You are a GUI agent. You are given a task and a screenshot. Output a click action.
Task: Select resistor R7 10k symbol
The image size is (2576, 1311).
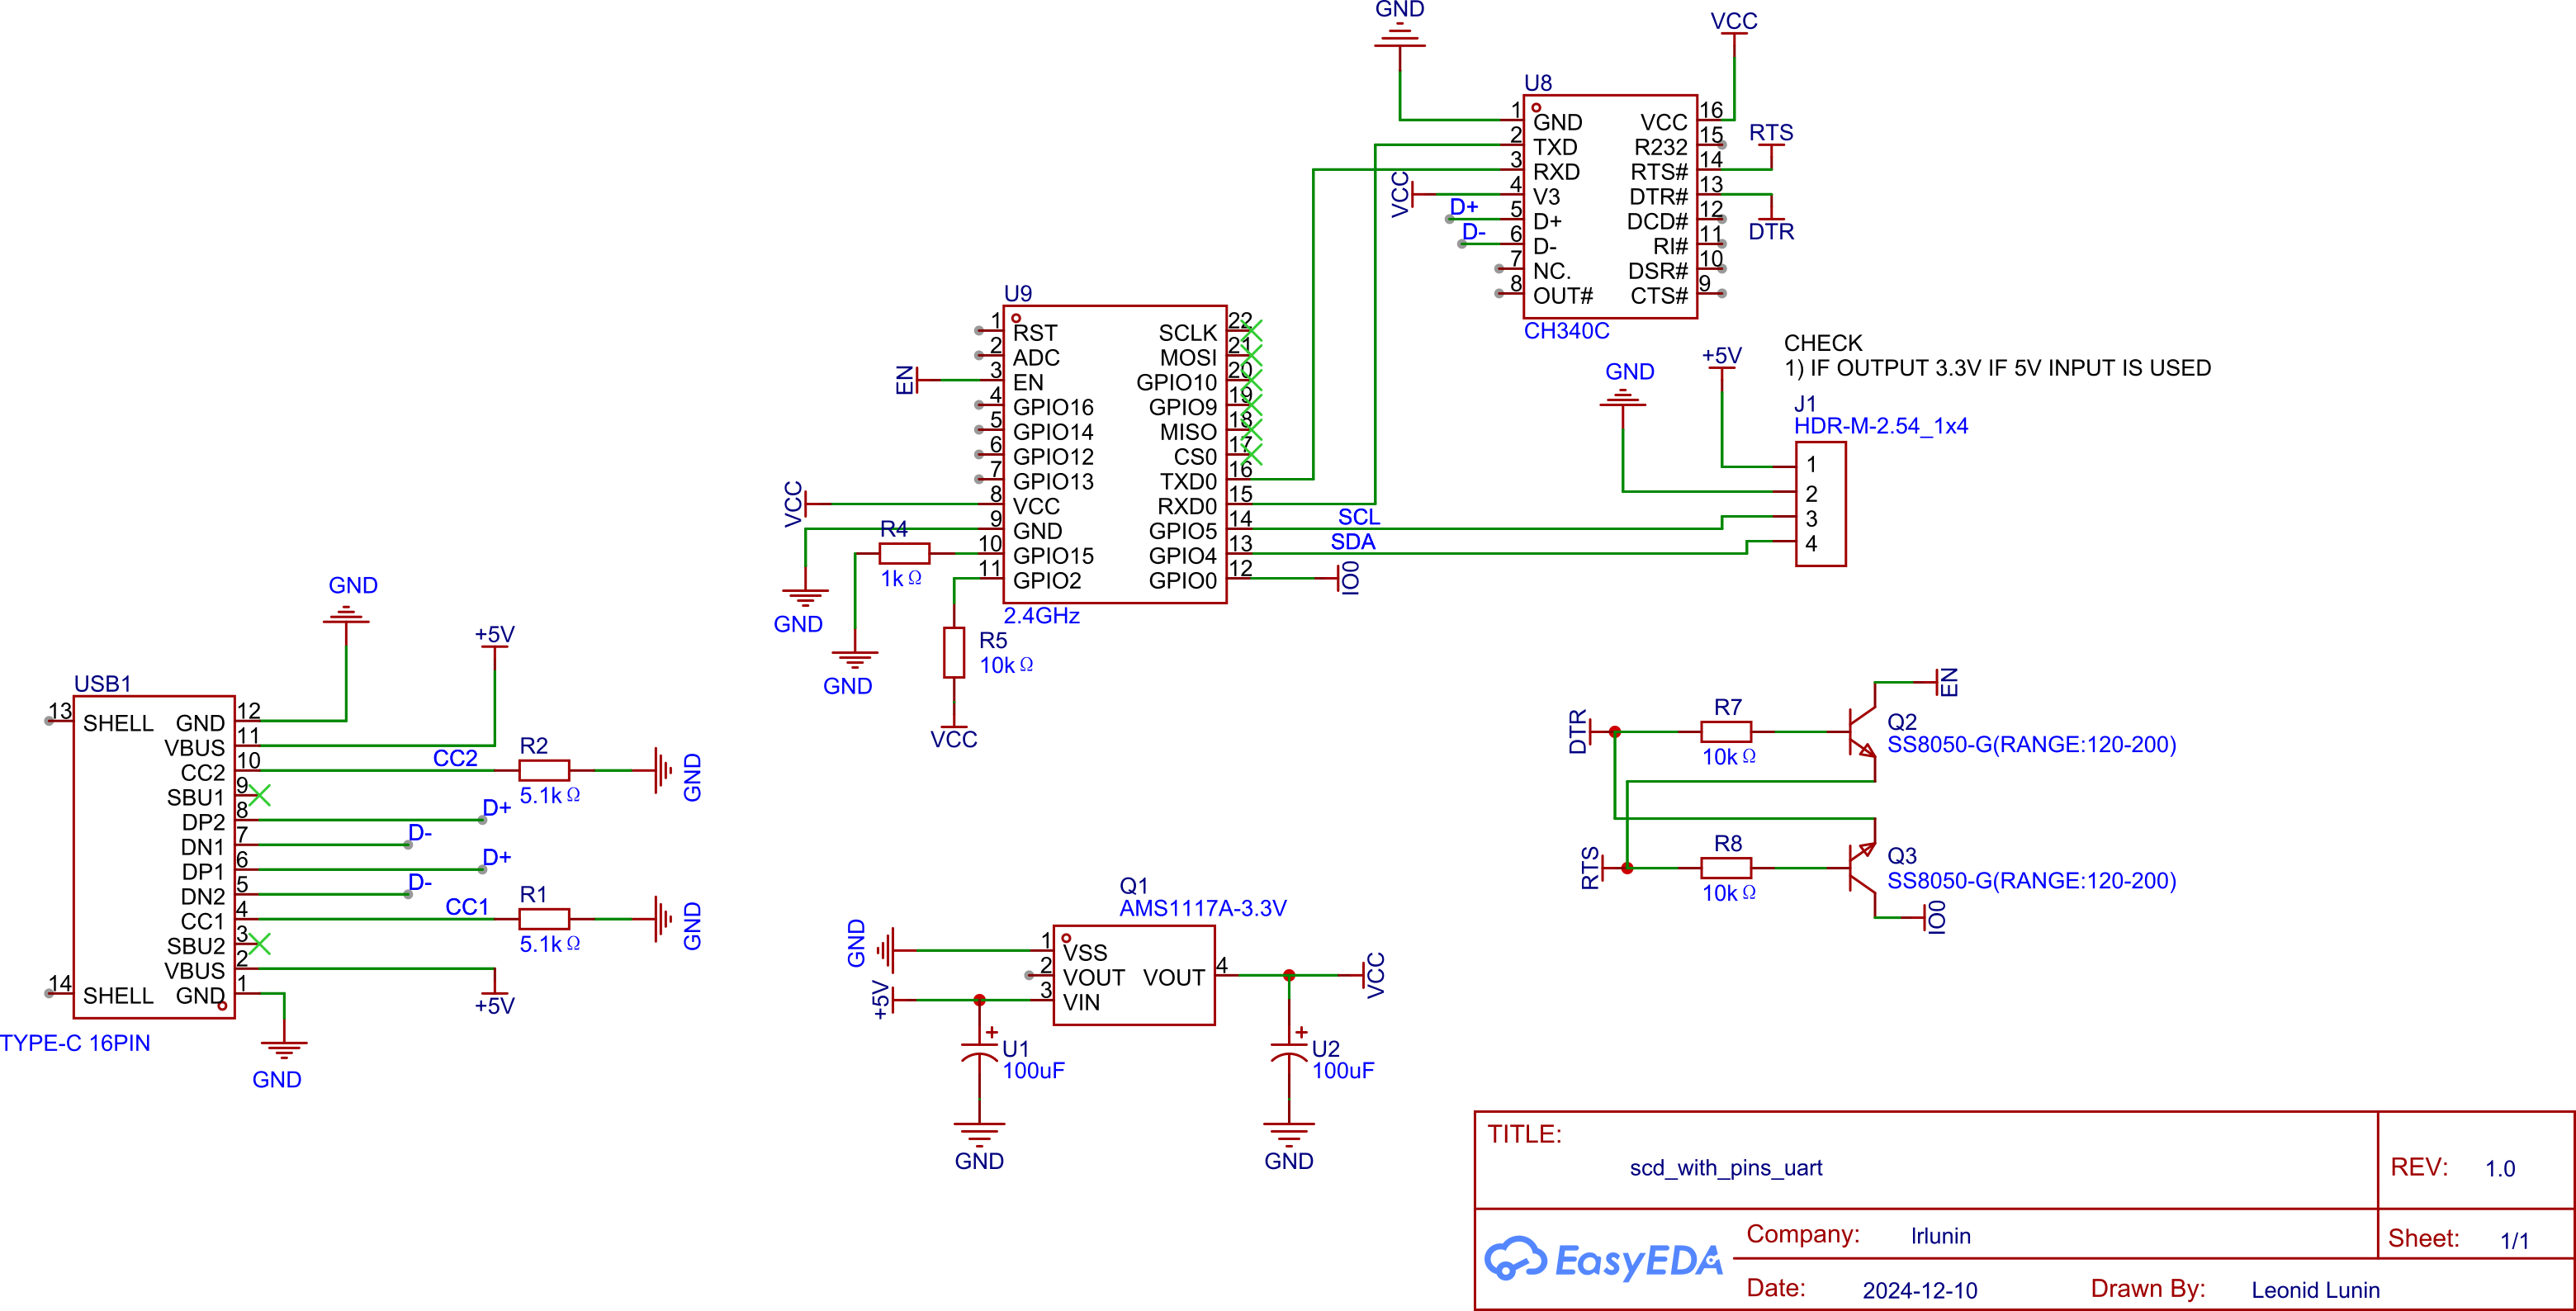1727,732
